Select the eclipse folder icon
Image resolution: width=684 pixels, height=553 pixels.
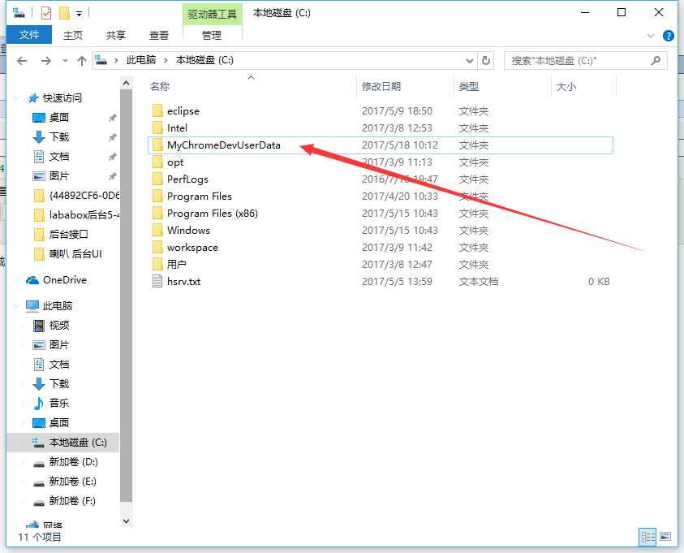pyautogui.click(x=157, y=110)
